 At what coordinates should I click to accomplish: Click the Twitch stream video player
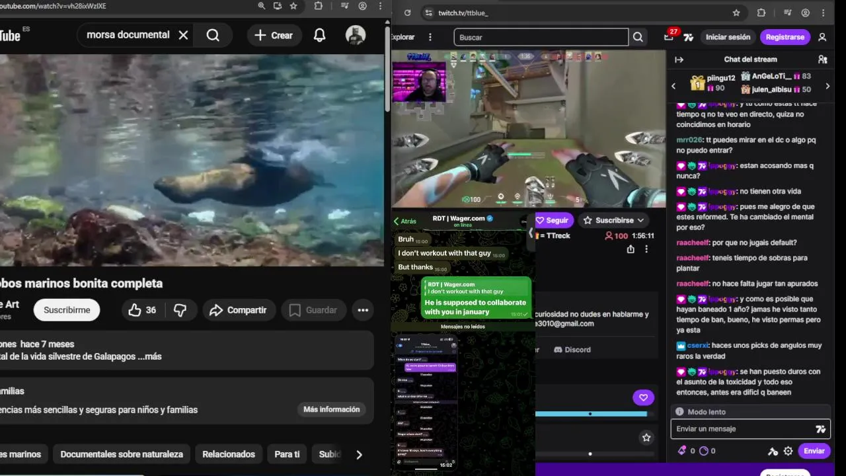click(529, 129)
